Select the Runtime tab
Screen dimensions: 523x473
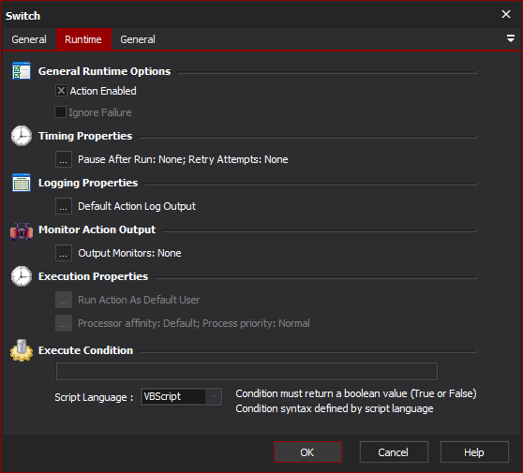tap(83, 39)
